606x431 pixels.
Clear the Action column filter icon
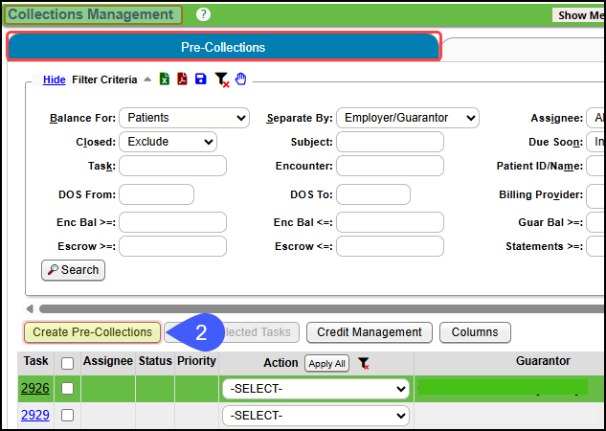click(x=364, y=364)
